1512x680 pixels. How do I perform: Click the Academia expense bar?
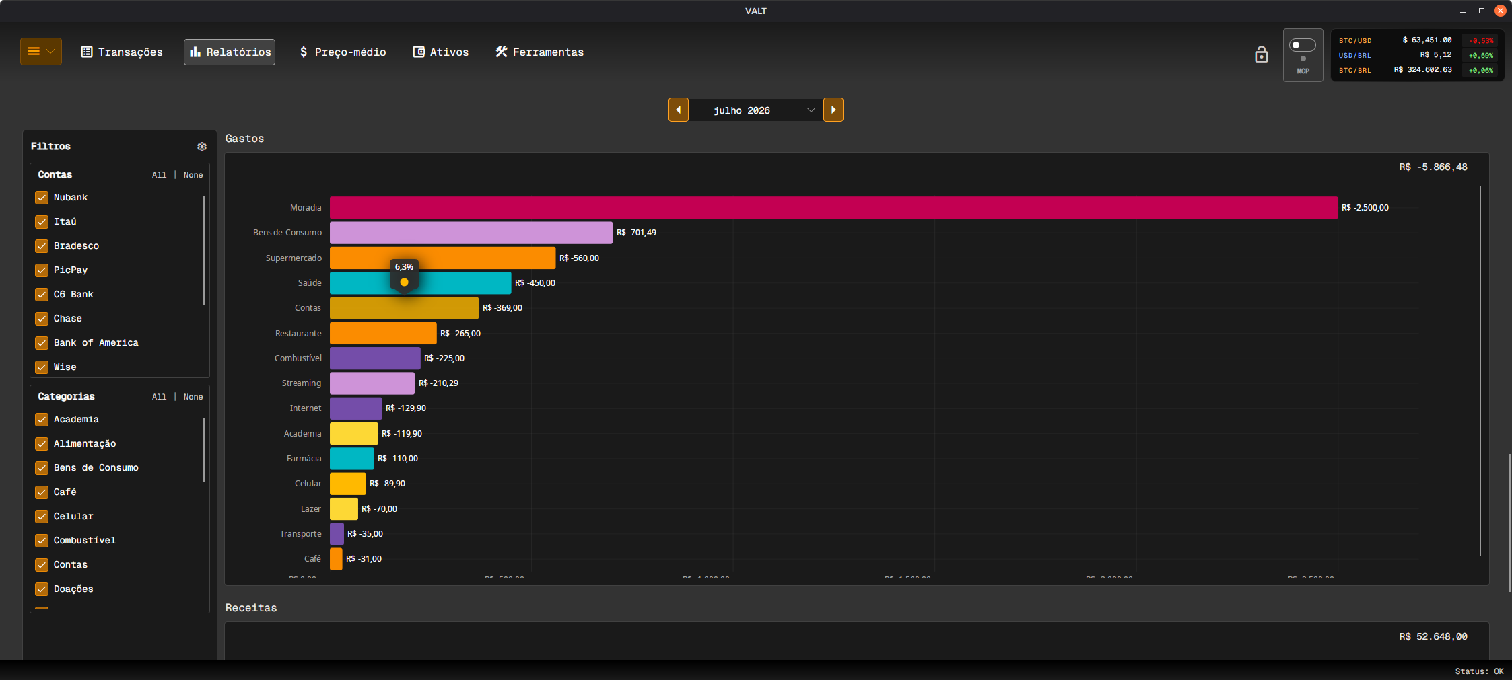[x=354, y=434]
